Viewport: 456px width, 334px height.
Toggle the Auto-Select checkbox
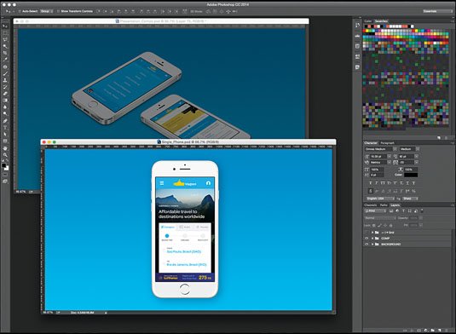pyautogui.click(x=20, y=11)
